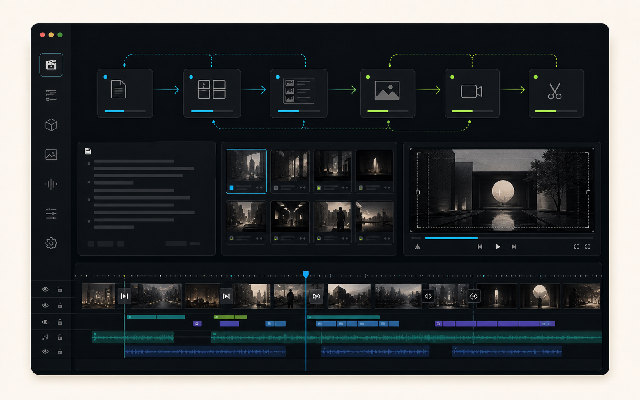This screenshot has height=400, width=640.
Task: Select the image generation pipeline node
Action: [387, 93]
